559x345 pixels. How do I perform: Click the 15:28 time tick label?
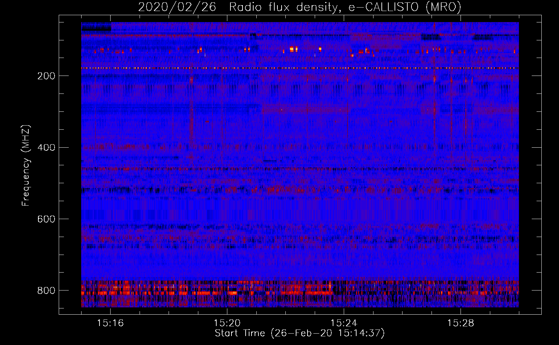coord(461,323)
